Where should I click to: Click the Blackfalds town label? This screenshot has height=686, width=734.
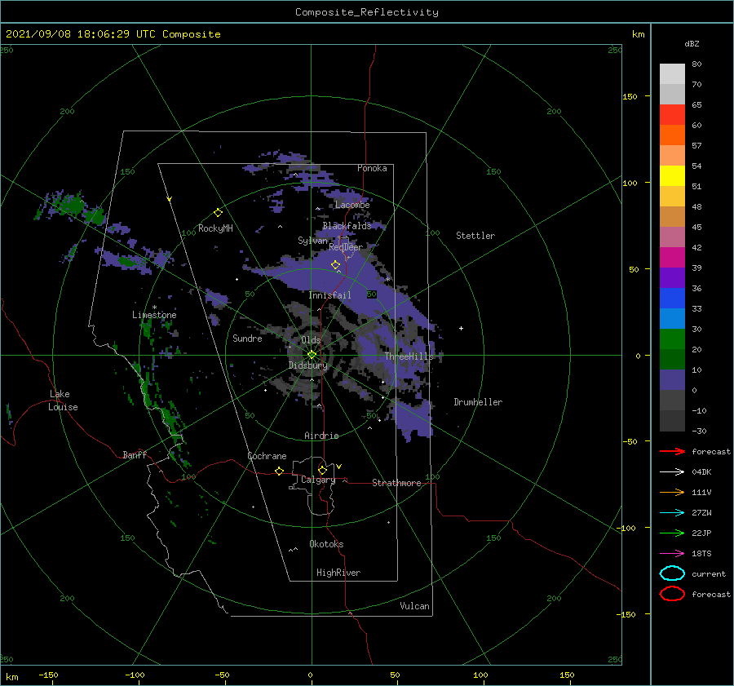347,226
